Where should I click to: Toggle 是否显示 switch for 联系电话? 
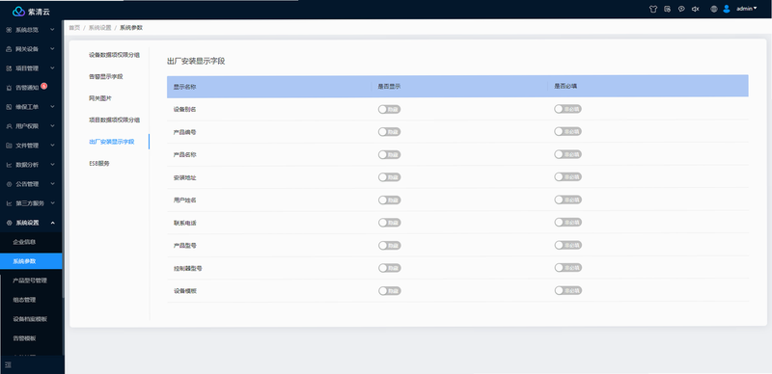tap(390, 223)
